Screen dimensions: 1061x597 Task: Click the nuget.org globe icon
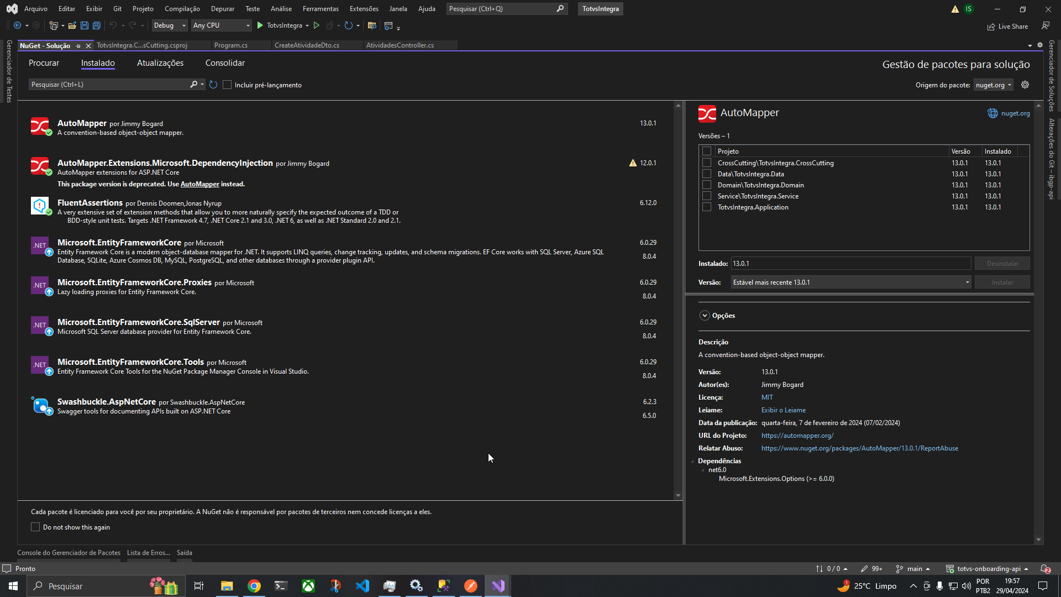(992, 113)
